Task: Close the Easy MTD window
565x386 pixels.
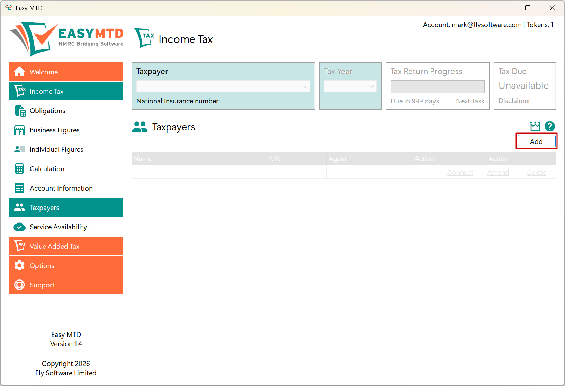Action: tap(552, 8)
